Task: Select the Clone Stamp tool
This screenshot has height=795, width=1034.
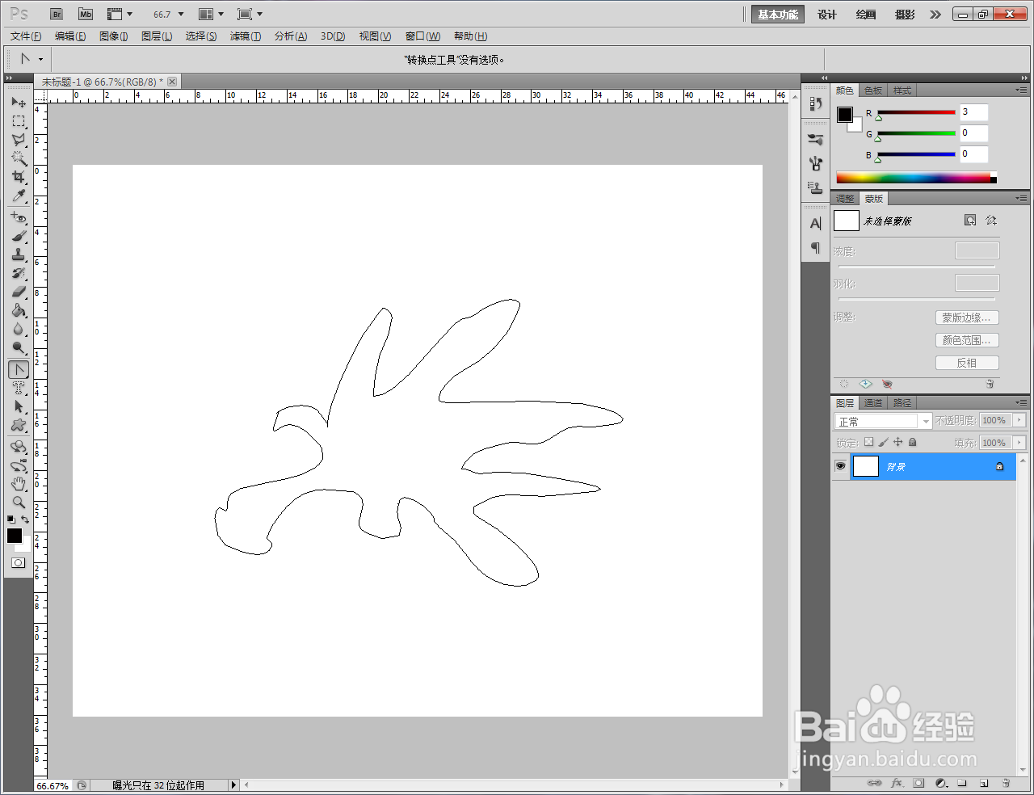Action: (19, 254)
